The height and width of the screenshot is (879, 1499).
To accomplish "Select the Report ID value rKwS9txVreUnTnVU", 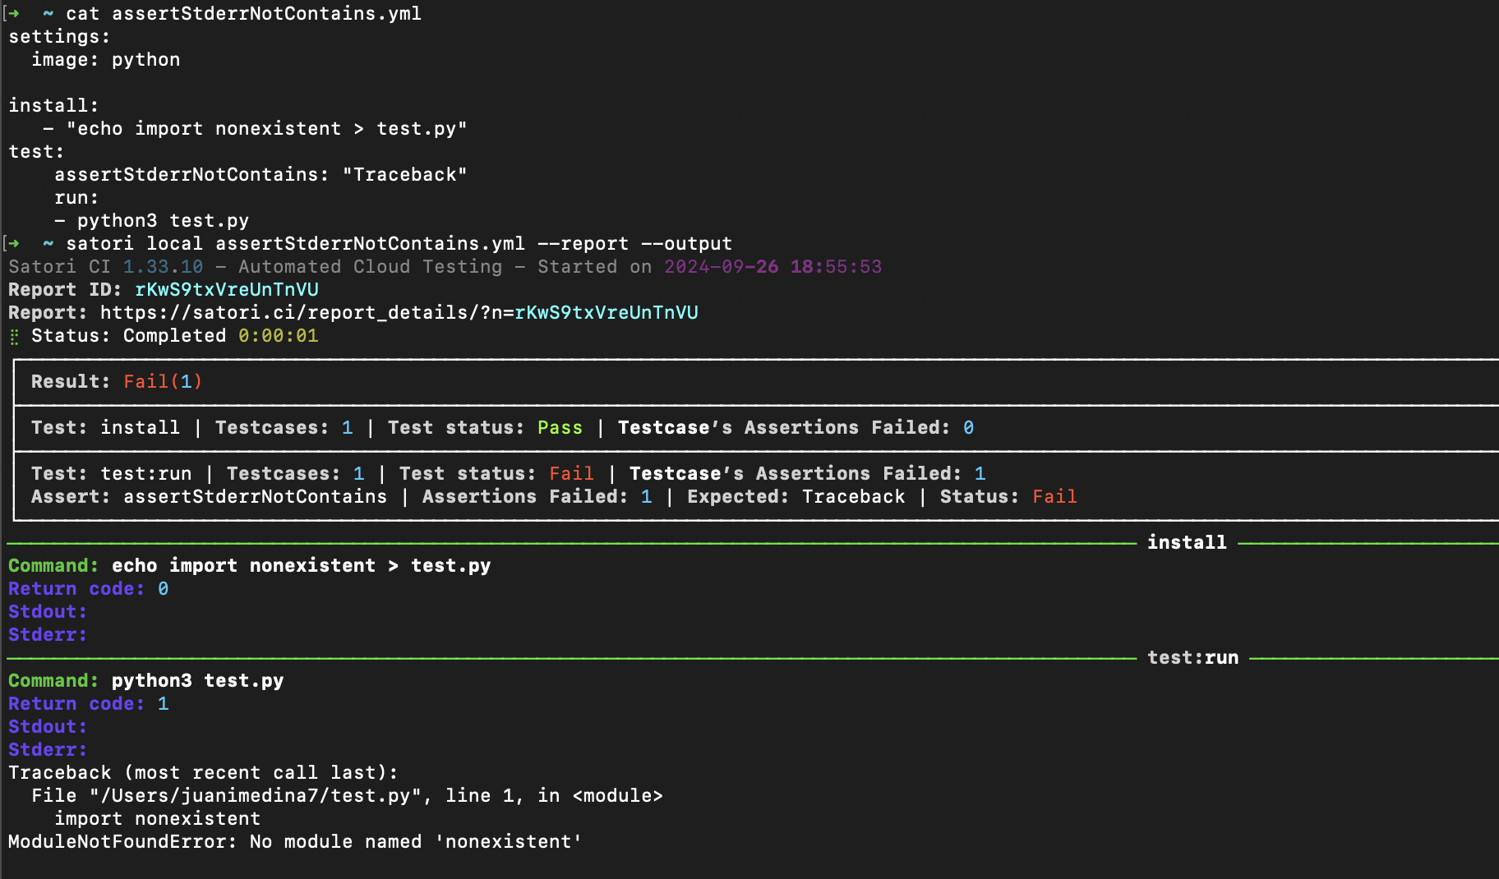I will pyautogui.click(x=227, y=290).
